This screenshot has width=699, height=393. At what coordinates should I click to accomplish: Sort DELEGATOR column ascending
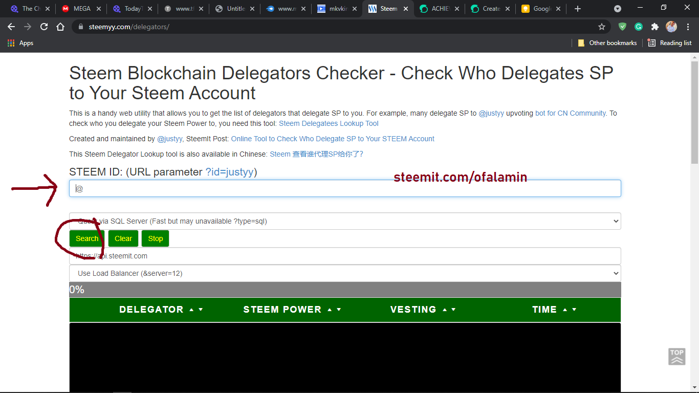point(191,310)
